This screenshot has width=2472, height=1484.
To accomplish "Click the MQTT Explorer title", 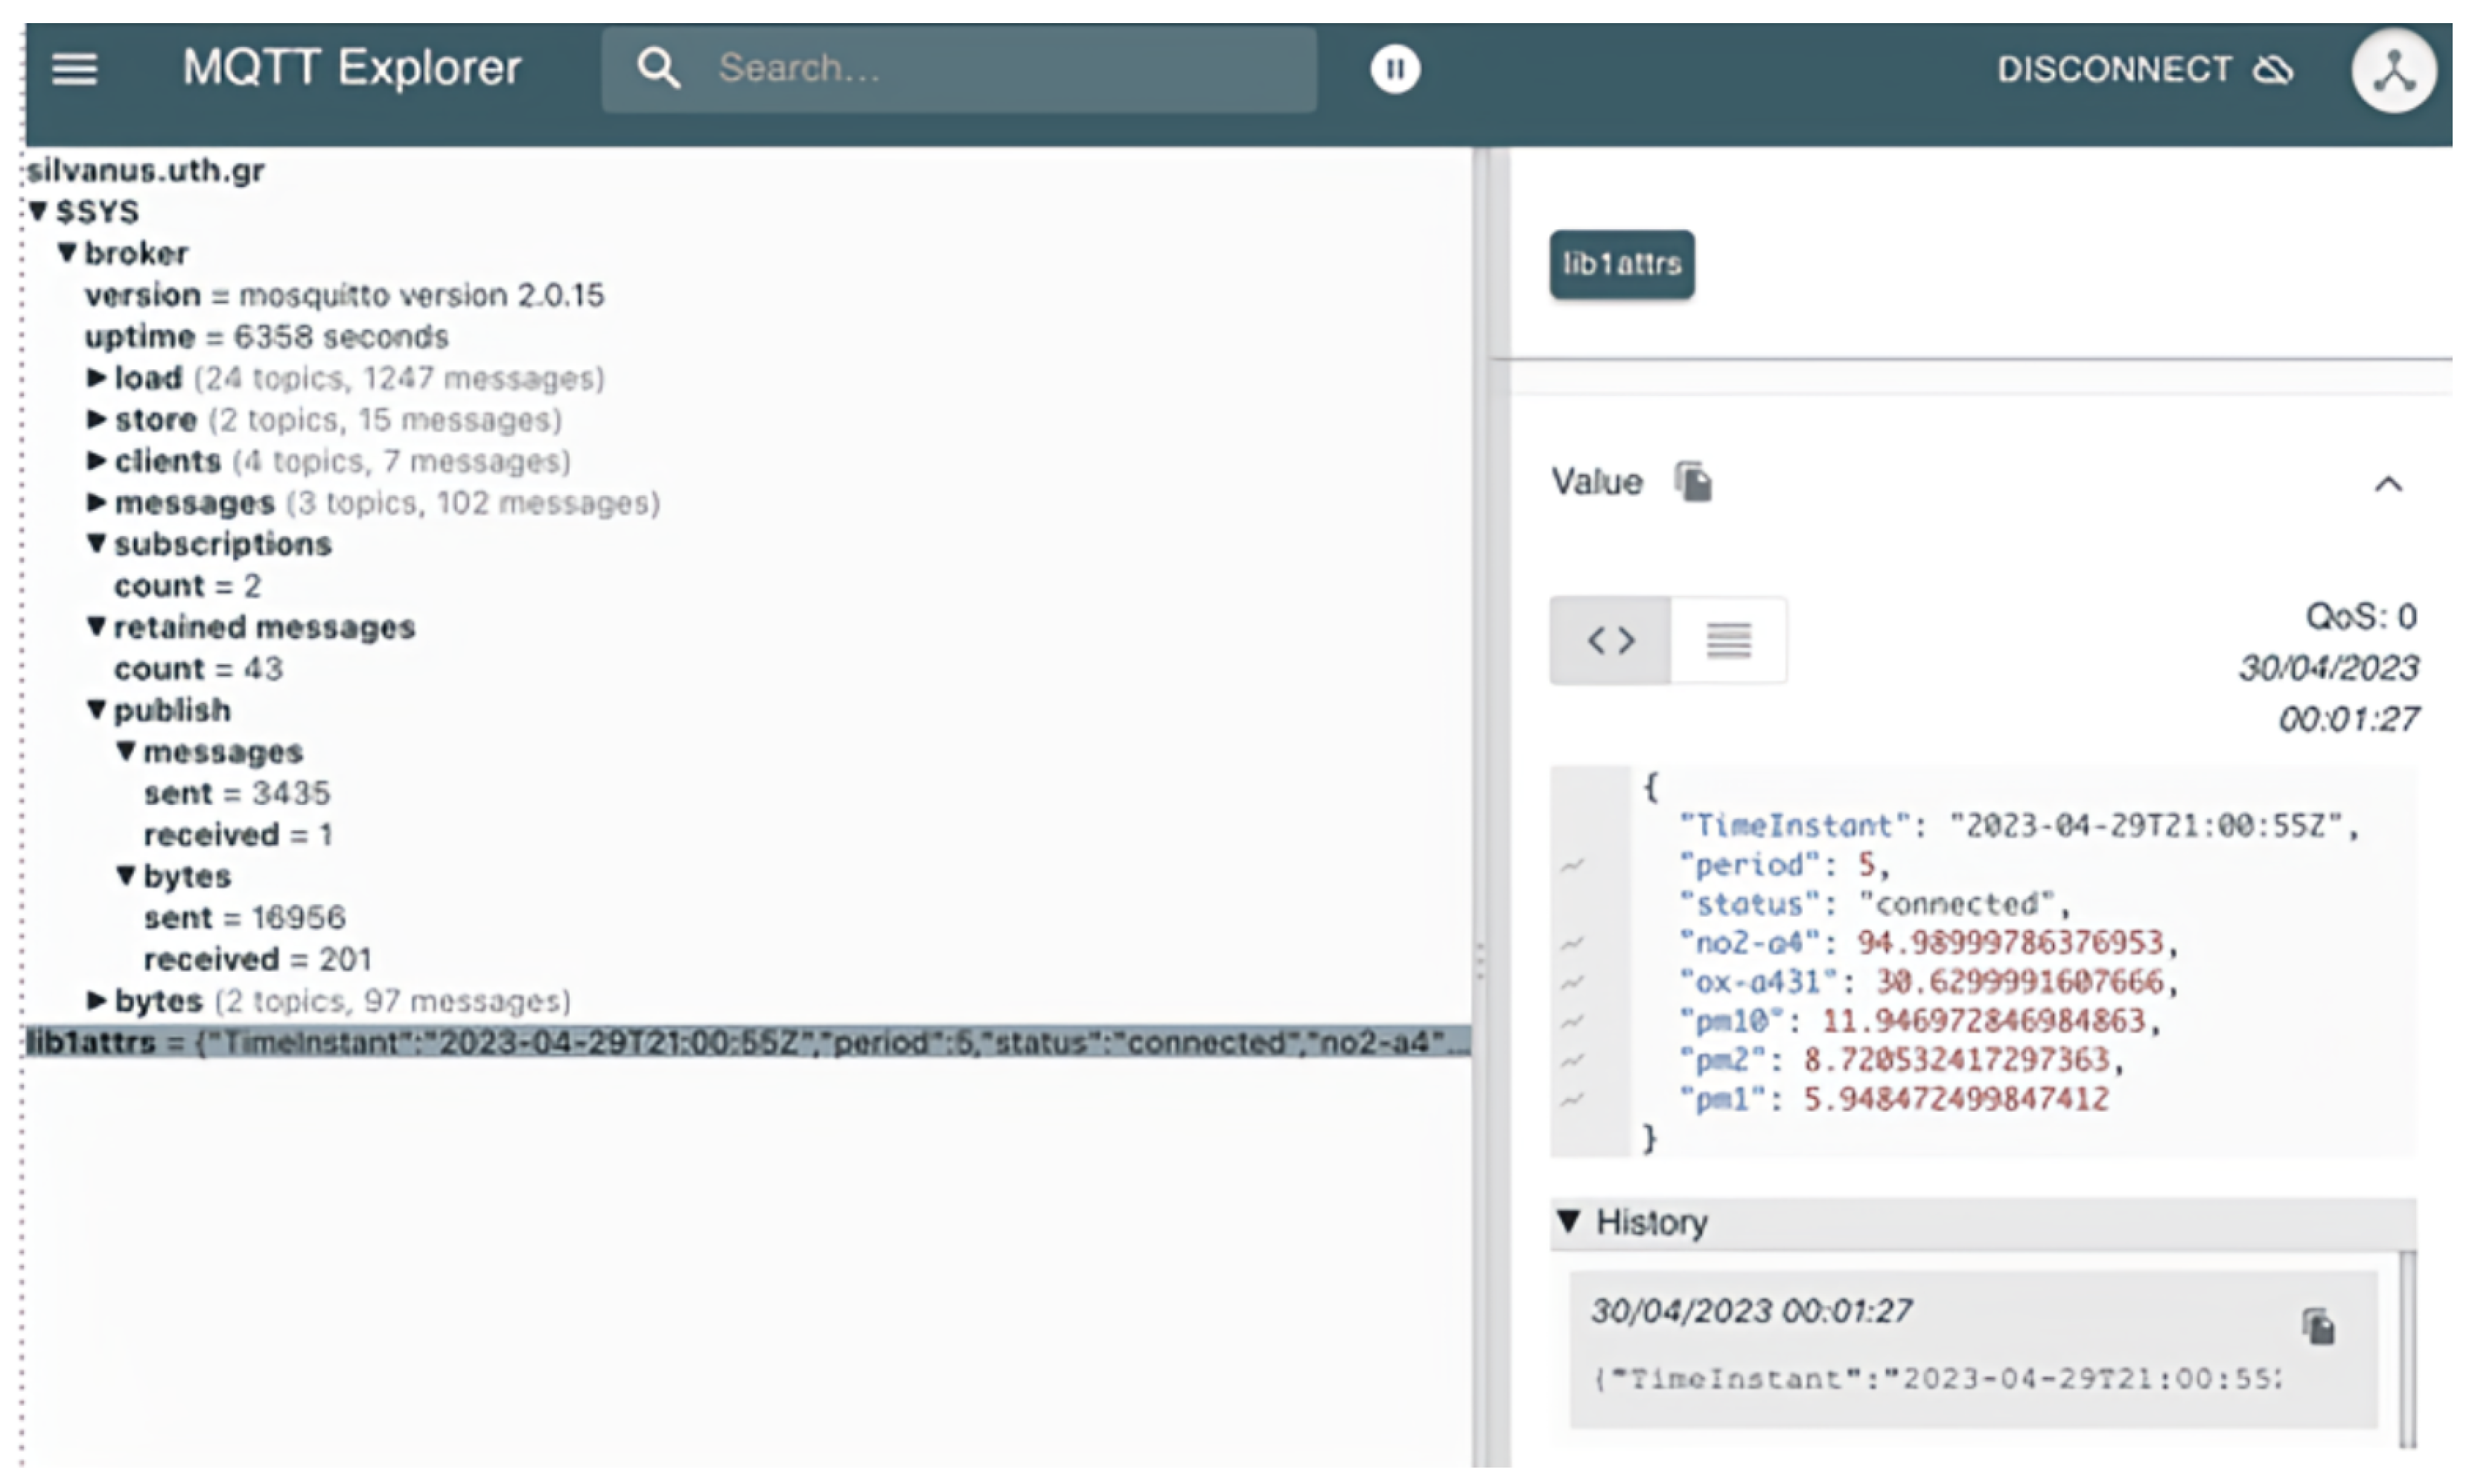I will pyautogui.click(x=352, y=68).
